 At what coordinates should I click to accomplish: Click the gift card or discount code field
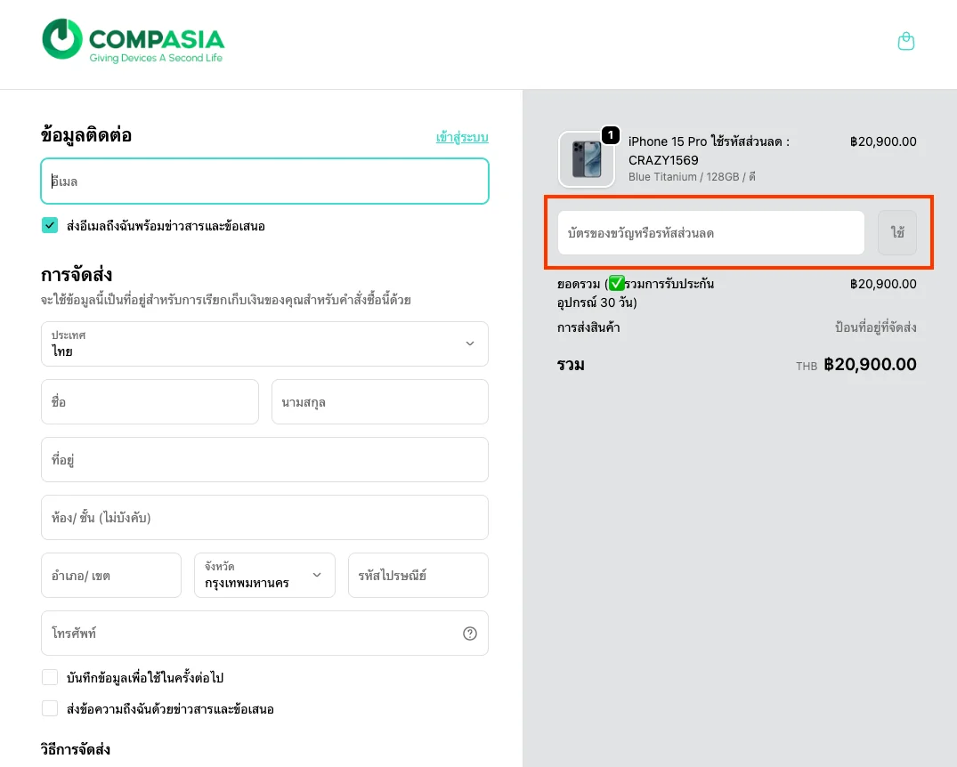point(710,232)
